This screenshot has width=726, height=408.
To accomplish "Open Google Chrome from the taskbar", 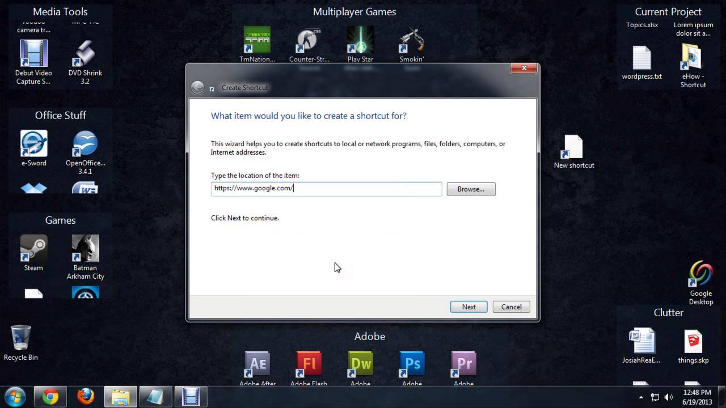I will pos(51,397).
